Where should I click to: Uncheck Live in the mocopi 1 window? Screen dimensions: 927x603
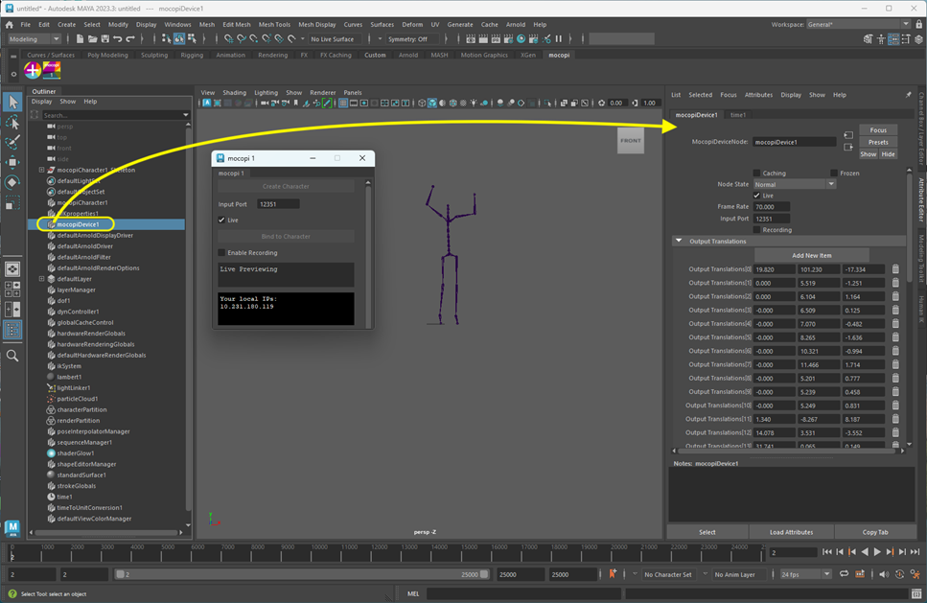222,220
